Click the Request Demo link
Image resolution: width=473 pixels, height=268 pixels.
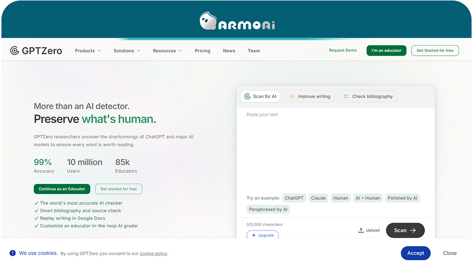click(x=343, y=50)
